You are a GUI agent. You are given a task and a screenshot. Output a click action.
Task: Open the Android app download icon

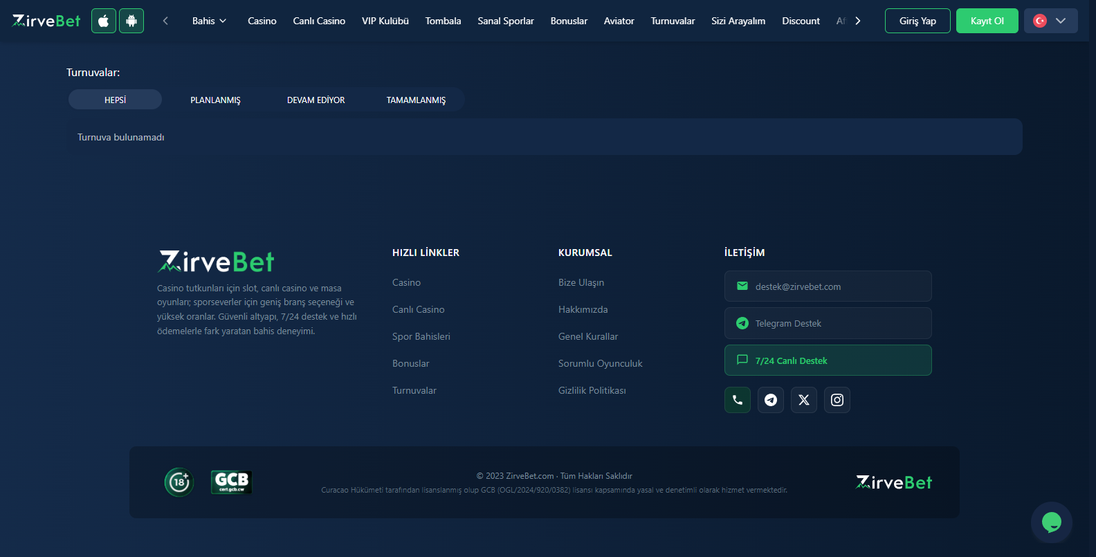131,21
